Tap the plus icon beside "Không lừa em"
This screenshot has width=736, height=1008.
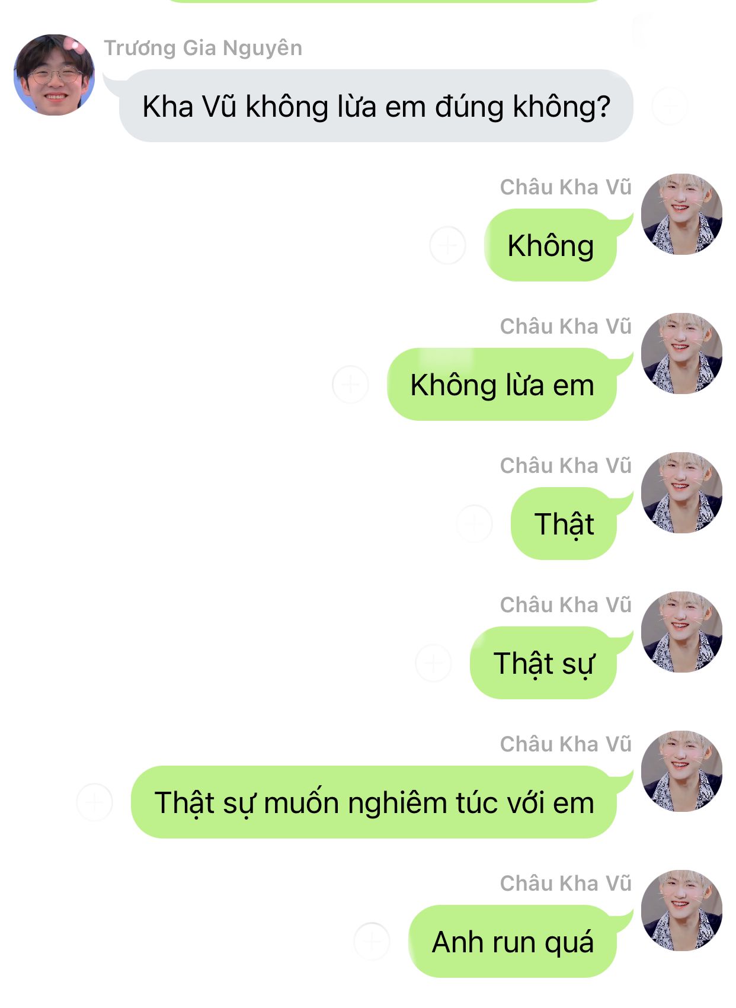tap(350, 384)
